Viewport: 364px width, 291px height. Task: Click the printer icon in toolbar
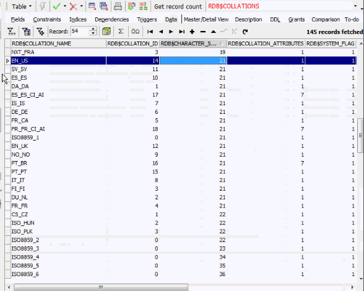118,6
